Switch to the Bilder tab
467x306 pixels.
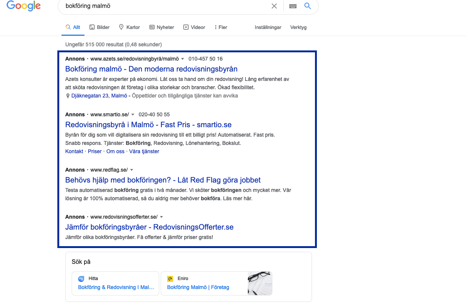[100, 27]
